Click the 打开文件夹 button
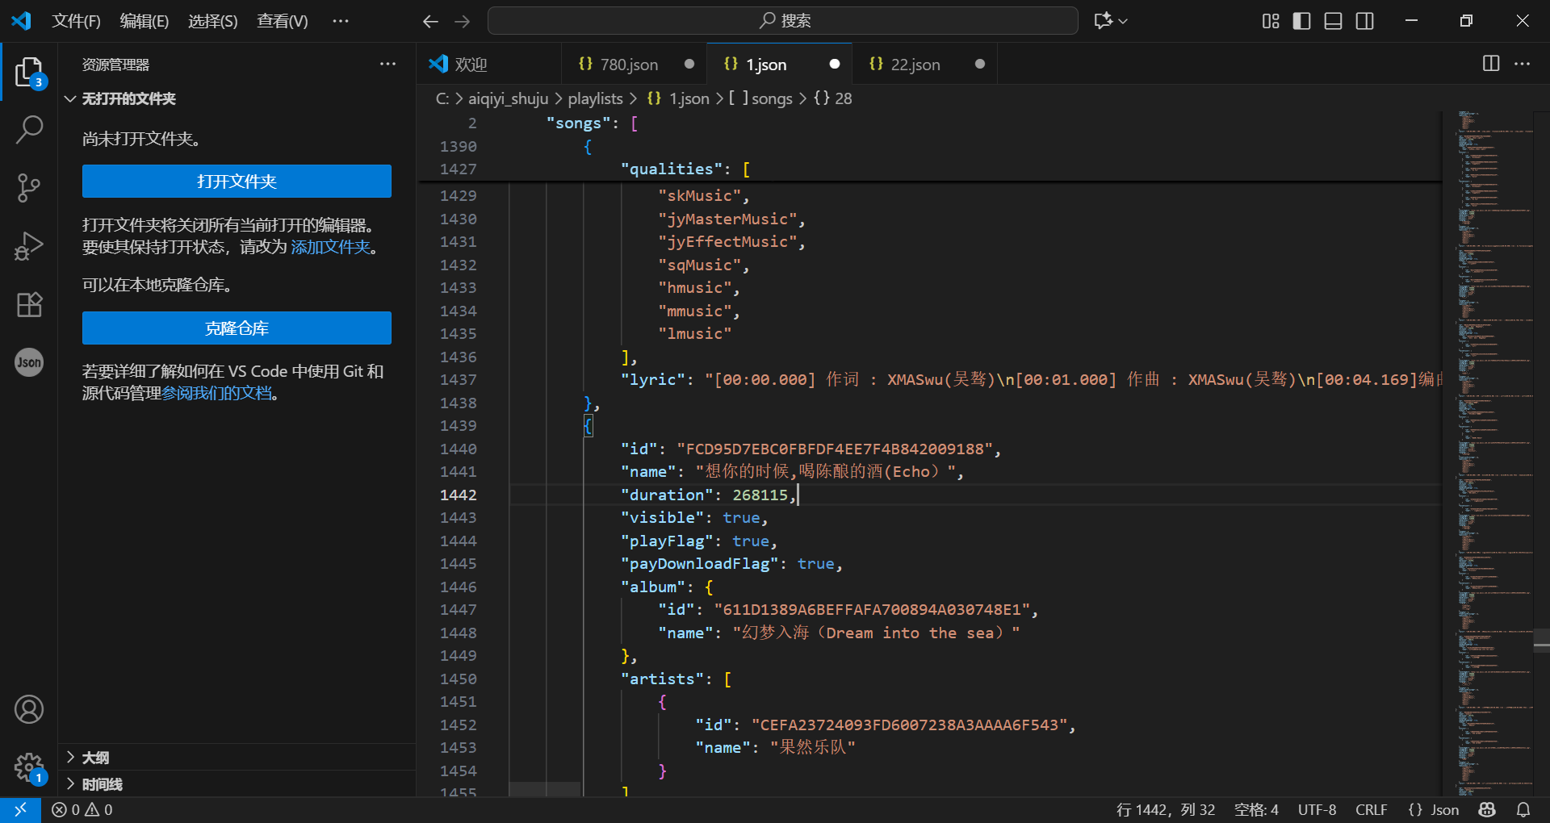 coord(237,182)
